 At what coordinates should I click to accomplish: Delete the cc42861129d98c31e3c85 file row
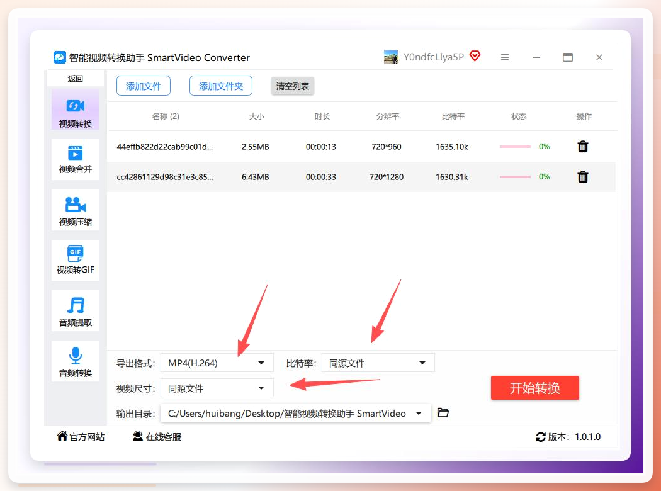(x=582, y=177)
